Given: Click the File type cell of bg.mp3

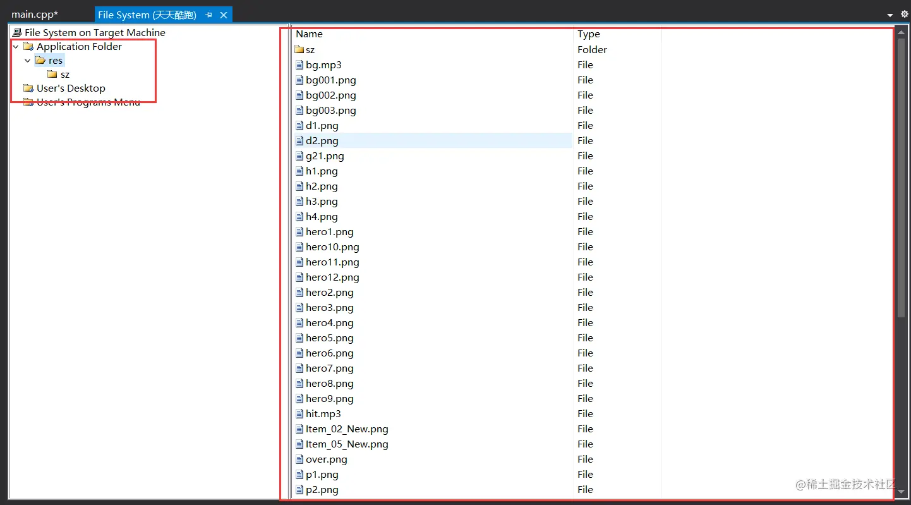Looking at the screenshot, I should coord(585,64).
